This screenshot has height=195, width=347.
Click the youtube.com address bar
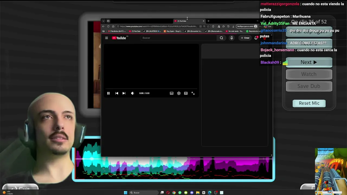click(x=158, y=26)
